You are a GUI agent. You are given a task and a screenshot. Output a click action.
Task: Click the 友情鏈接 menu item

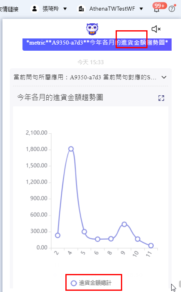(9, 9)
